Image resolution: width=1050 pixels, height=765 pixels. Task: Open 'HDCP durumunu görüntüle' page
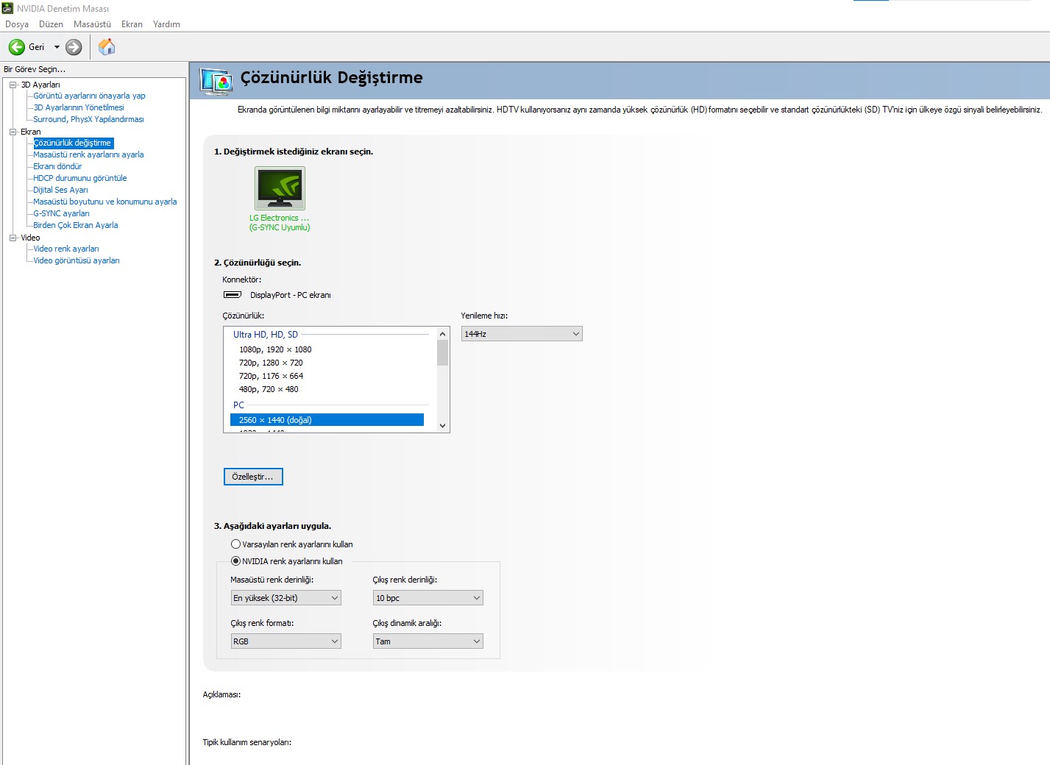[79, 178]
